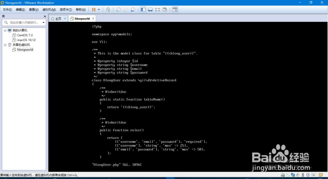328x179 pixels.
Task: Toggle the thumbnail bar view icon
Action: click(x=150, y=10)
